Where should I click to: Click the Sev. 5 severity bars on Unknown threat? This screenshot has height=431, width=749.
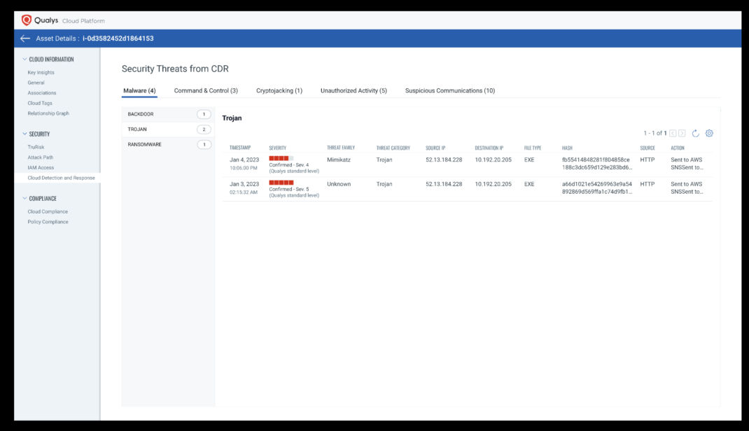pos(281,183)
